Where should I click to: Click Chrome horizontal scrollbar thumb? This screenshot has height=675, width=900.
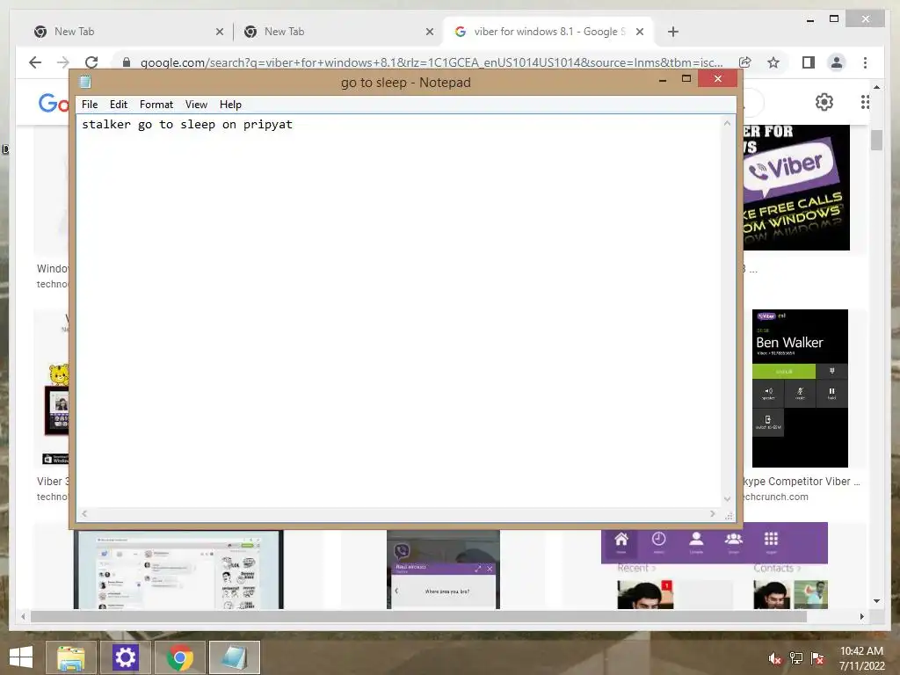[x=418, y=616]
